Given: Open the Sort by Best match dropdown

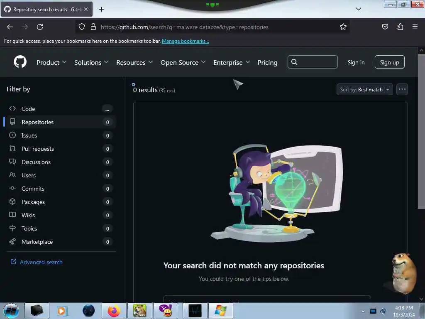Looking at the screenshot, I should [364, 90].
